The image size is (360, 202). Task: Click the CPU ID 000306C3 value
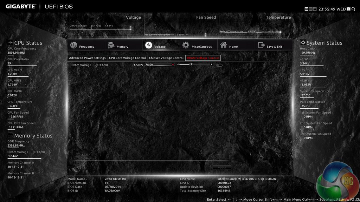pos(224,183)
